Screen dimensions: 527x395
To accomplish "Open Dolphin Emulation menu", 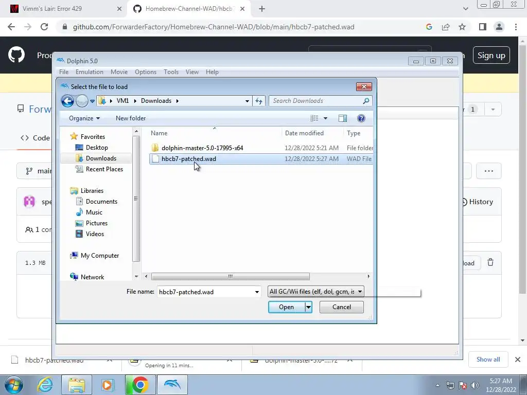I will click(90, 72).
